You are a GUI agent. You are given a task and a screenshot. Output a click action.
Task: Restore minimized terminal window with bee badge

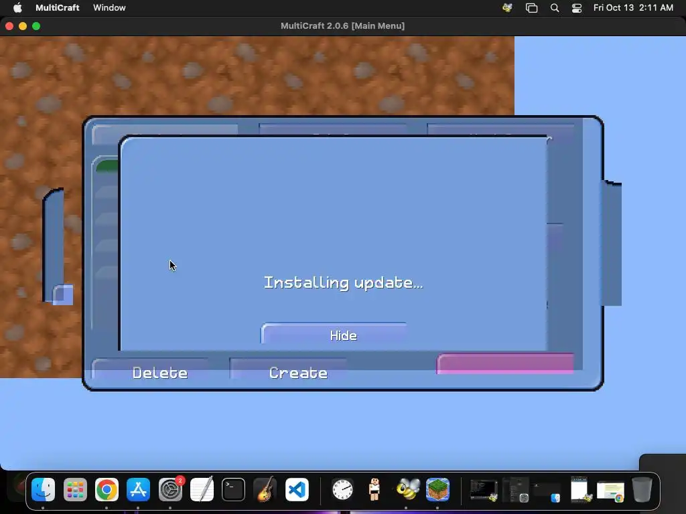[x=484, y=491]
